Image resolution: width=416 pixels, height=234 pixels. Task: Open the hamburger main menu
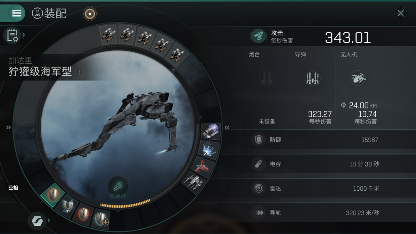pyautogui.click(x=16, y=13)
